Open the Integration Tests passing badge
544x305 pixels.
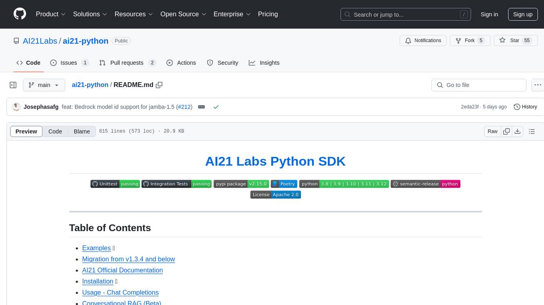(176, 184)
